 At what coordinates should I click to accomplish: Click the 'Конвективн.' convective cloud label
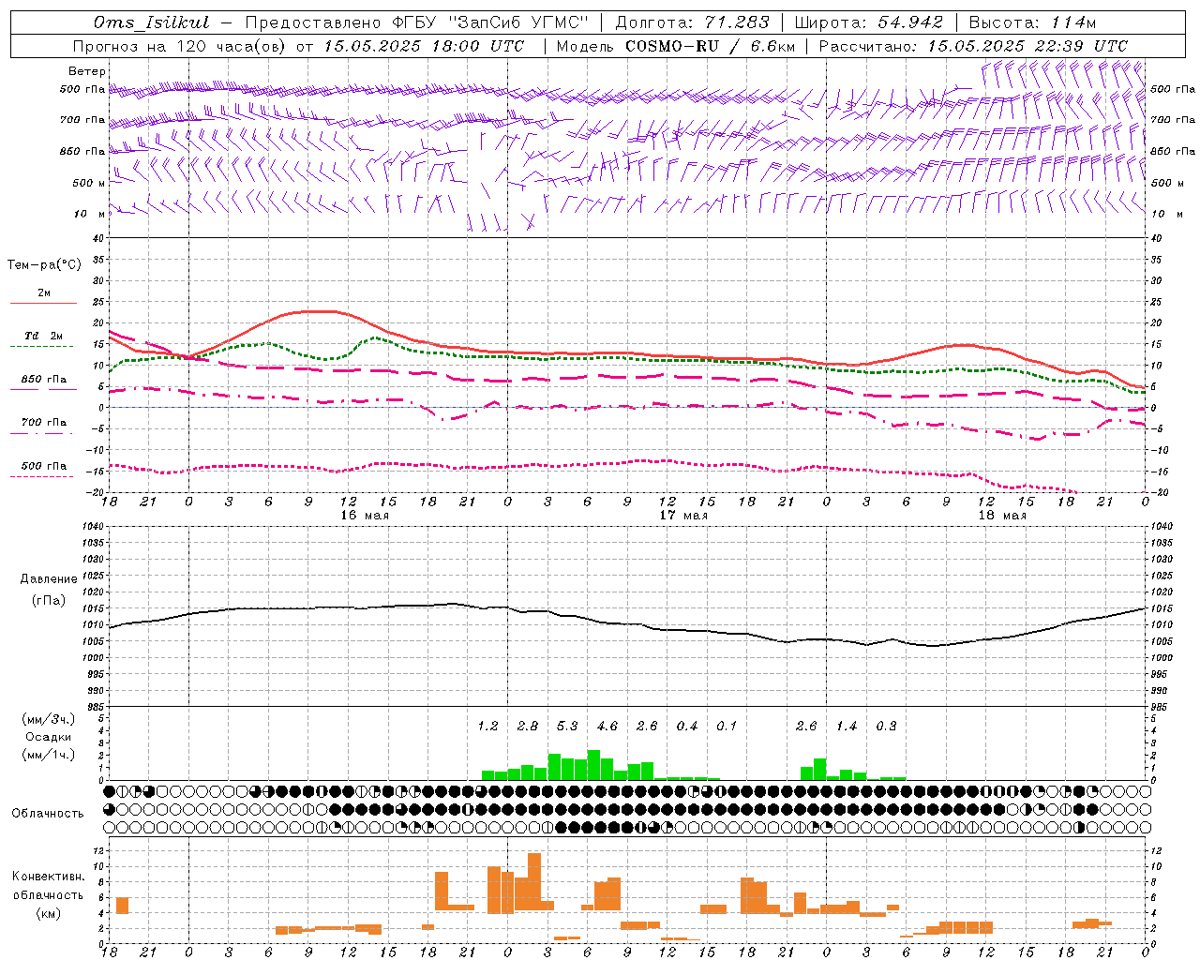point(48,877)
